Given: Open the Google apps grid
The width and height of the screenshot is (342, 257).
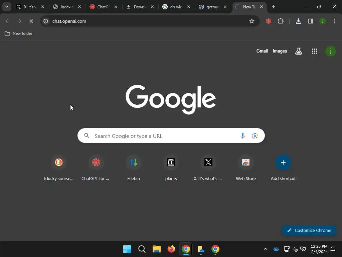Looking at the screenshot, I should click(315, 51).
